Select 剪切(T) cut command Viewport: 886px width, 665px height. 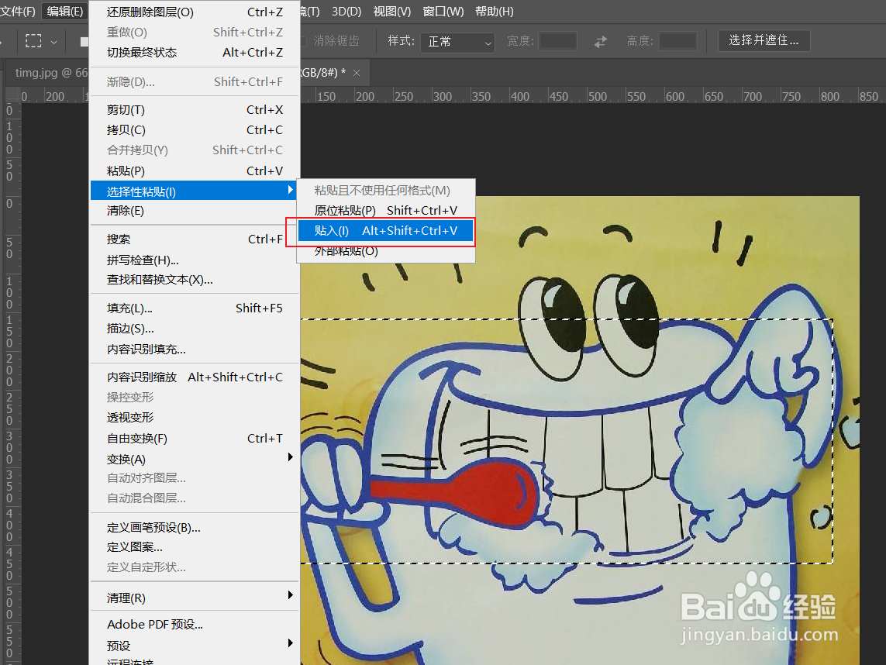195,109
